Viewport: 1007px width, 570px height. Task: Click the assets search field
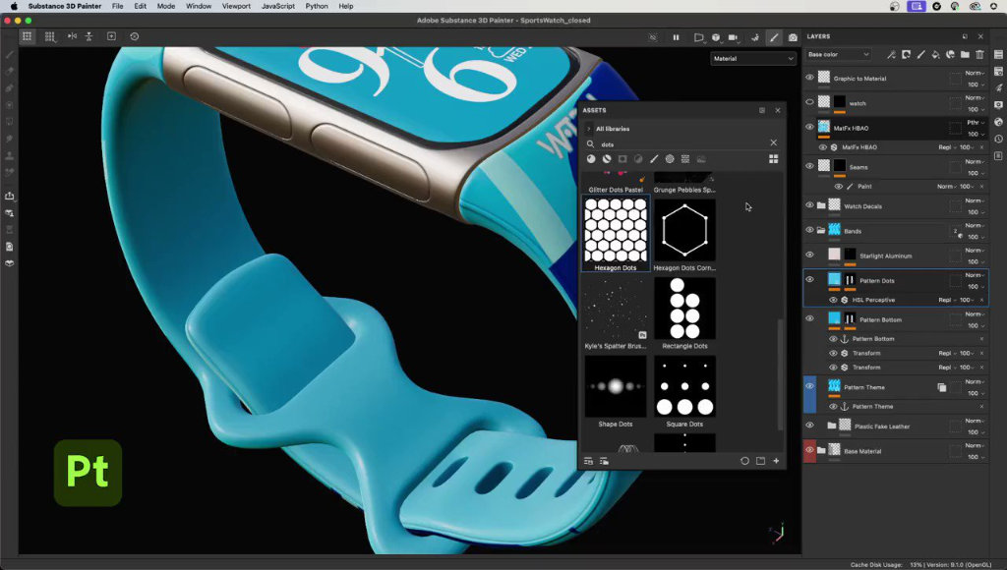pyautogui.click(x=681, y=143)
